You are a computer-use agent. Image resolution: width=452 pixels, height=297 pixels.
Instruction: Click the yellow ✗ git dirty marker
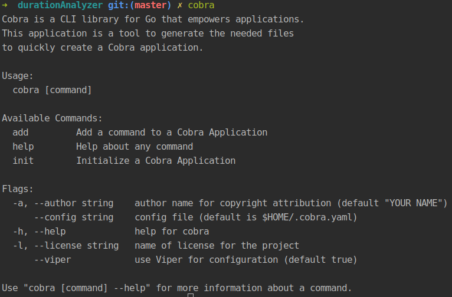point(180,5)
